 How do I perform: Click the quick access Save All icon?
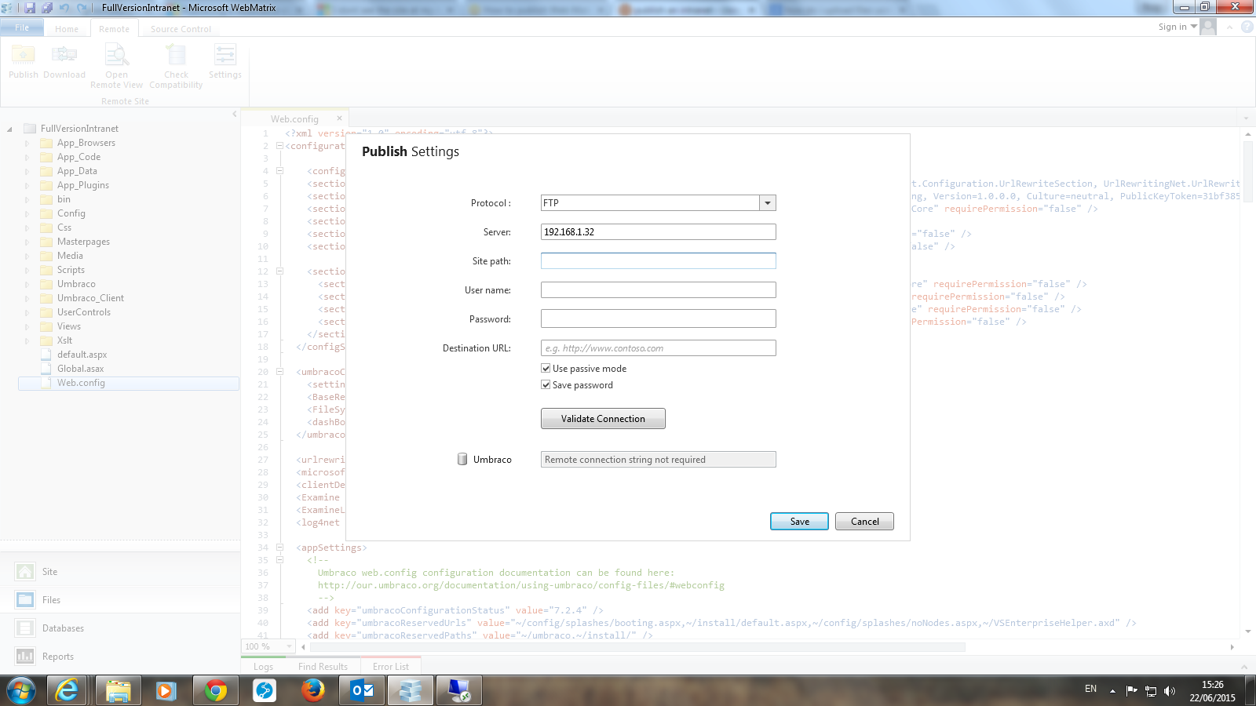pyautogui.click(x=47, y=7)
